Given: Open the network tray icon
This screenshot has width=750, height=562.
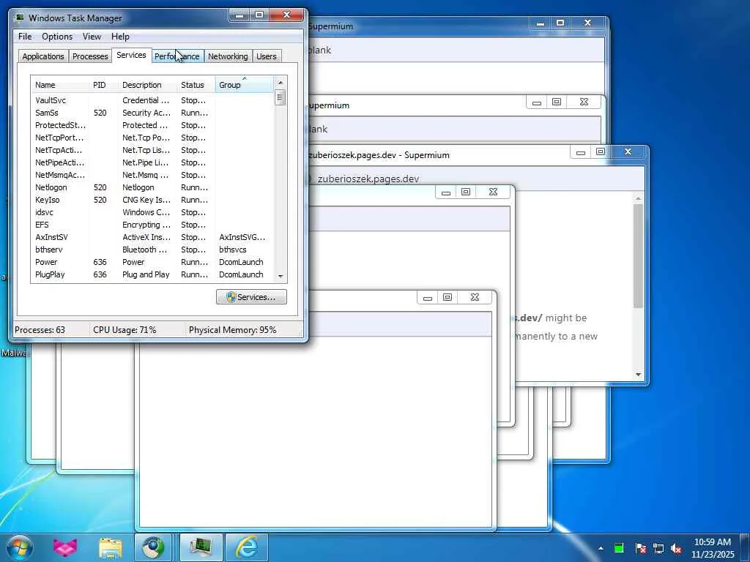Looking at the screenshot, I should (x=658, y=548).
